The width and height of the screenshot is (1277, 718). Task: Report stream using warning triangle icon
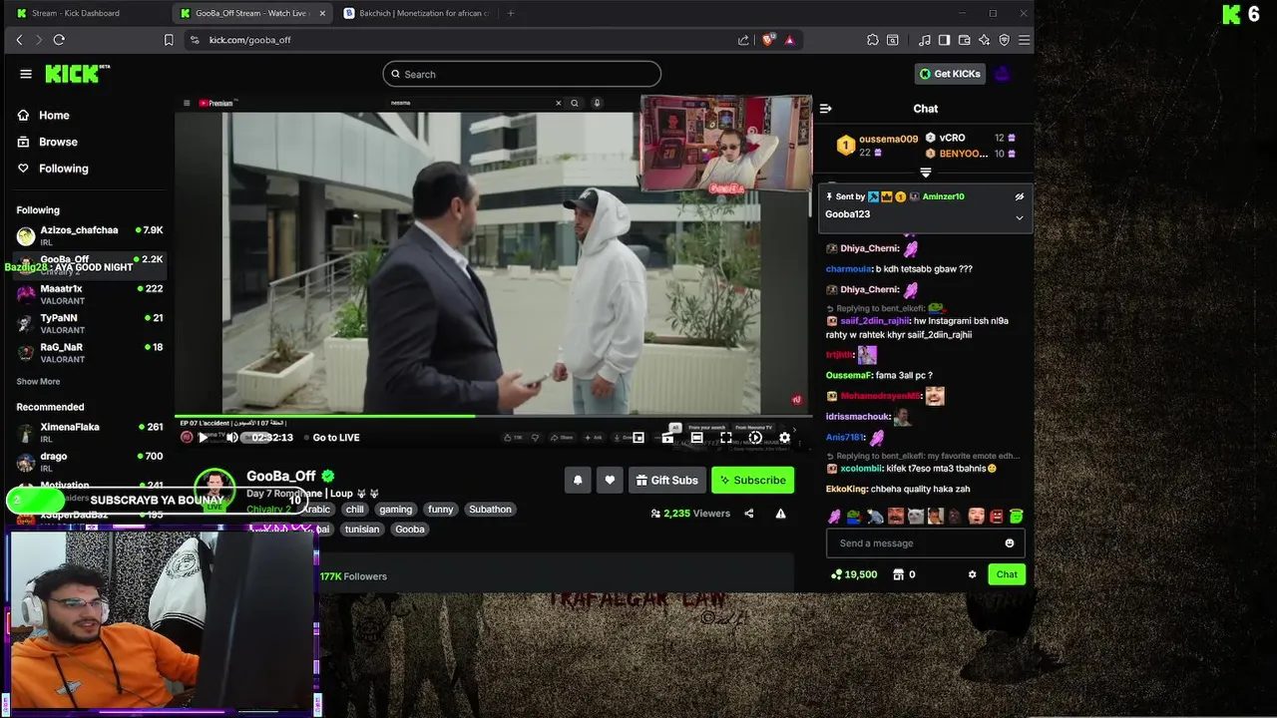click(780, 514)
